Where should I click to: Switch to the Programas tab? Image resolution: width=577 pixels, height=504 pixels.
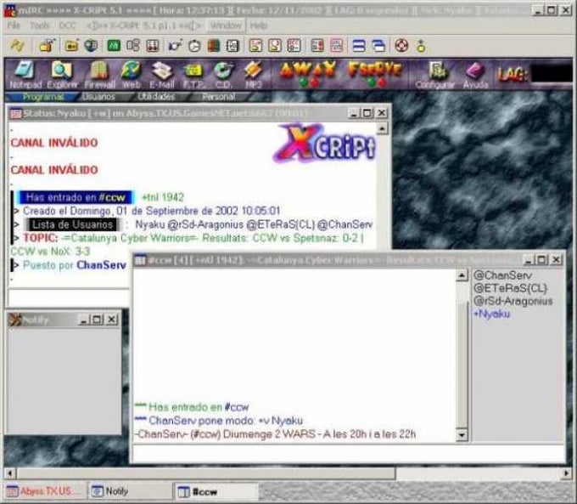42,97
